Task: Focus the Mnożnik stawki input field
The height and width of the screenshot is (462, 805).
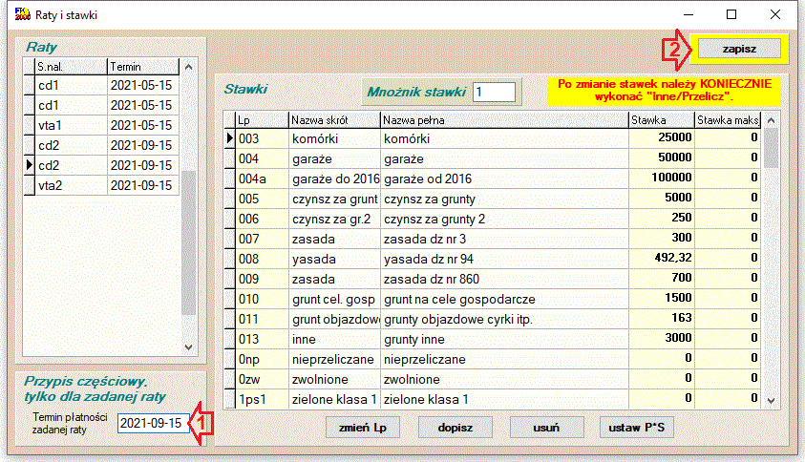Action: 494,92
